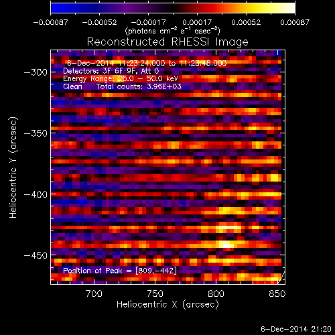
Task: Click the brightest white peak pixel in image
Action: [226, 245]
